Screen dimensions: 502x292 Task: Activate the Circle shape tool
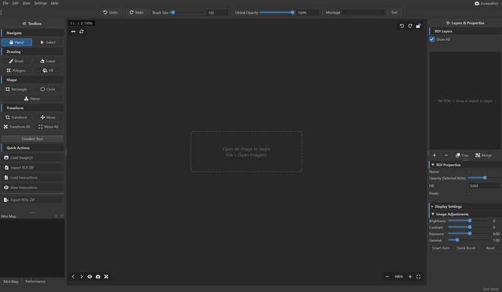click(48, 90)
